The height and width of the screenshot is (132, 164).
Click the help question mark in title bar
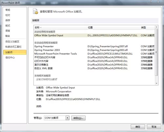pyautogui.click(x=151, y=2)
